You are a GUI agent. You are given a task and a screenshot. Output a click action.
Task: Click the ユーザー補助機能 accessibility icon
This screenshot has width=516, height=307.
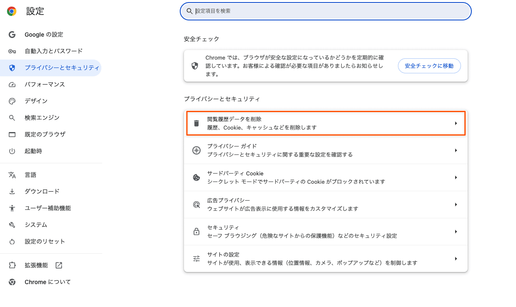(x=12, y=208)
